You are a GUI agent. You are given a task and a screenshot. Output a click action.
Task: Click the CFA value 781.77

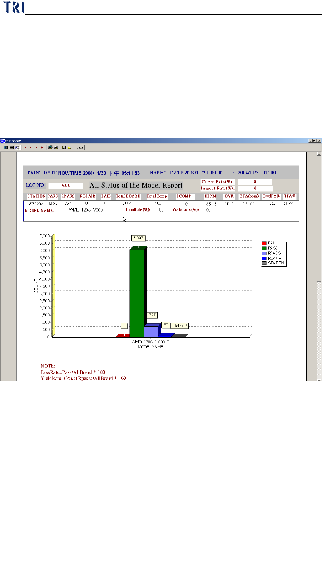pos(248,203)
